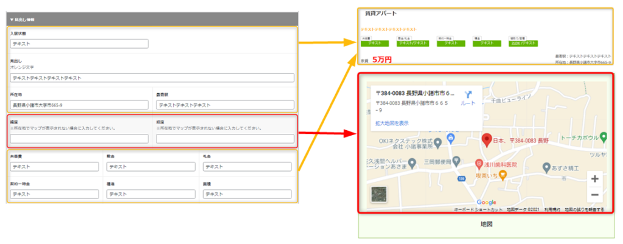Zoom in the map with plus button
Screen dimensions: 623x244
click(594, 179)
